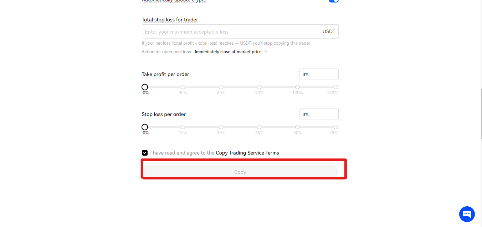Set the take profit slider to 60%
This screenshot has width=482, height=227.
[221, 87]
